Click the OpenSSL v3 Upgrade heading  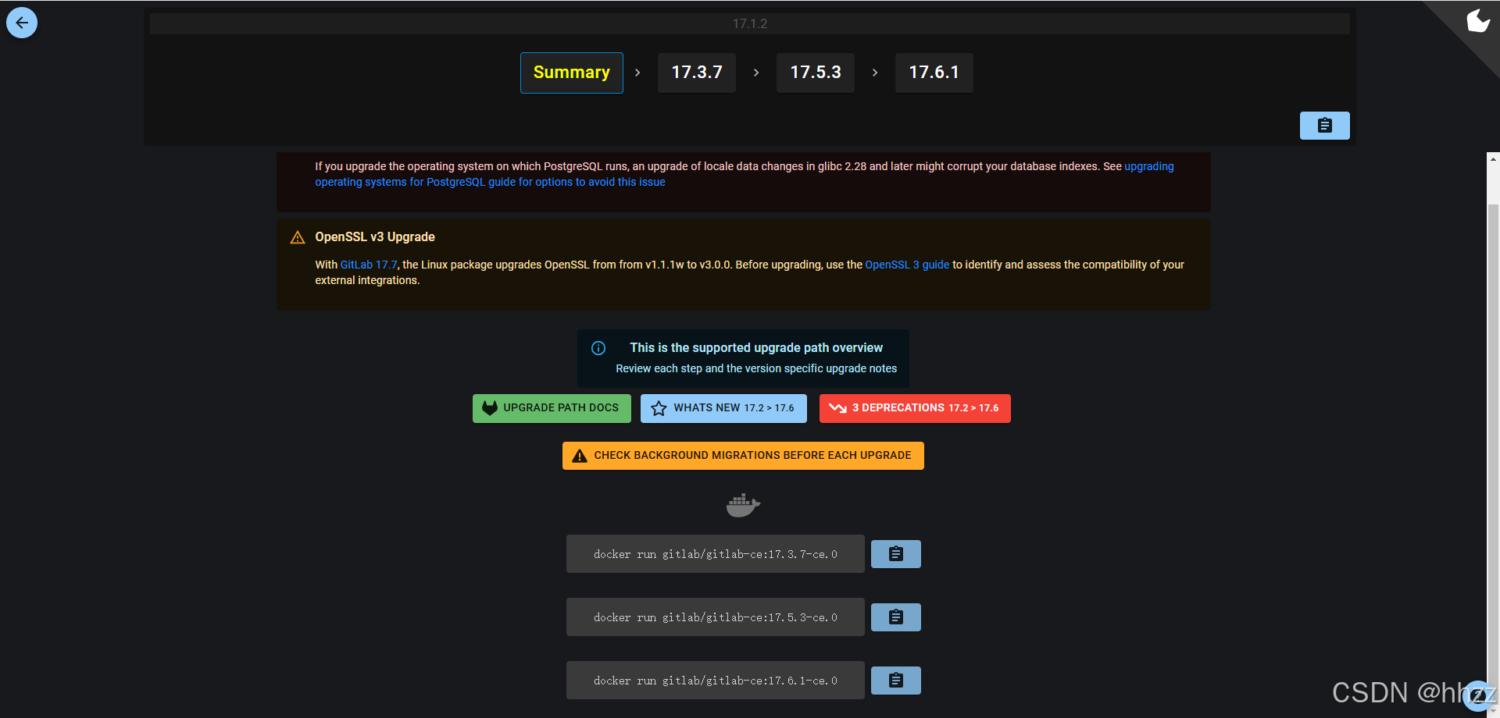375,237
